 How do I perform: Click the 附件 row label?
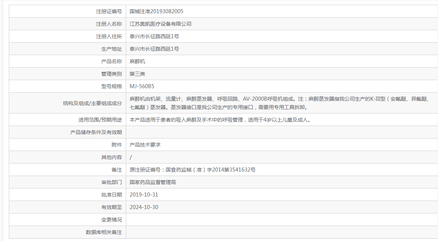pos(117,145)
